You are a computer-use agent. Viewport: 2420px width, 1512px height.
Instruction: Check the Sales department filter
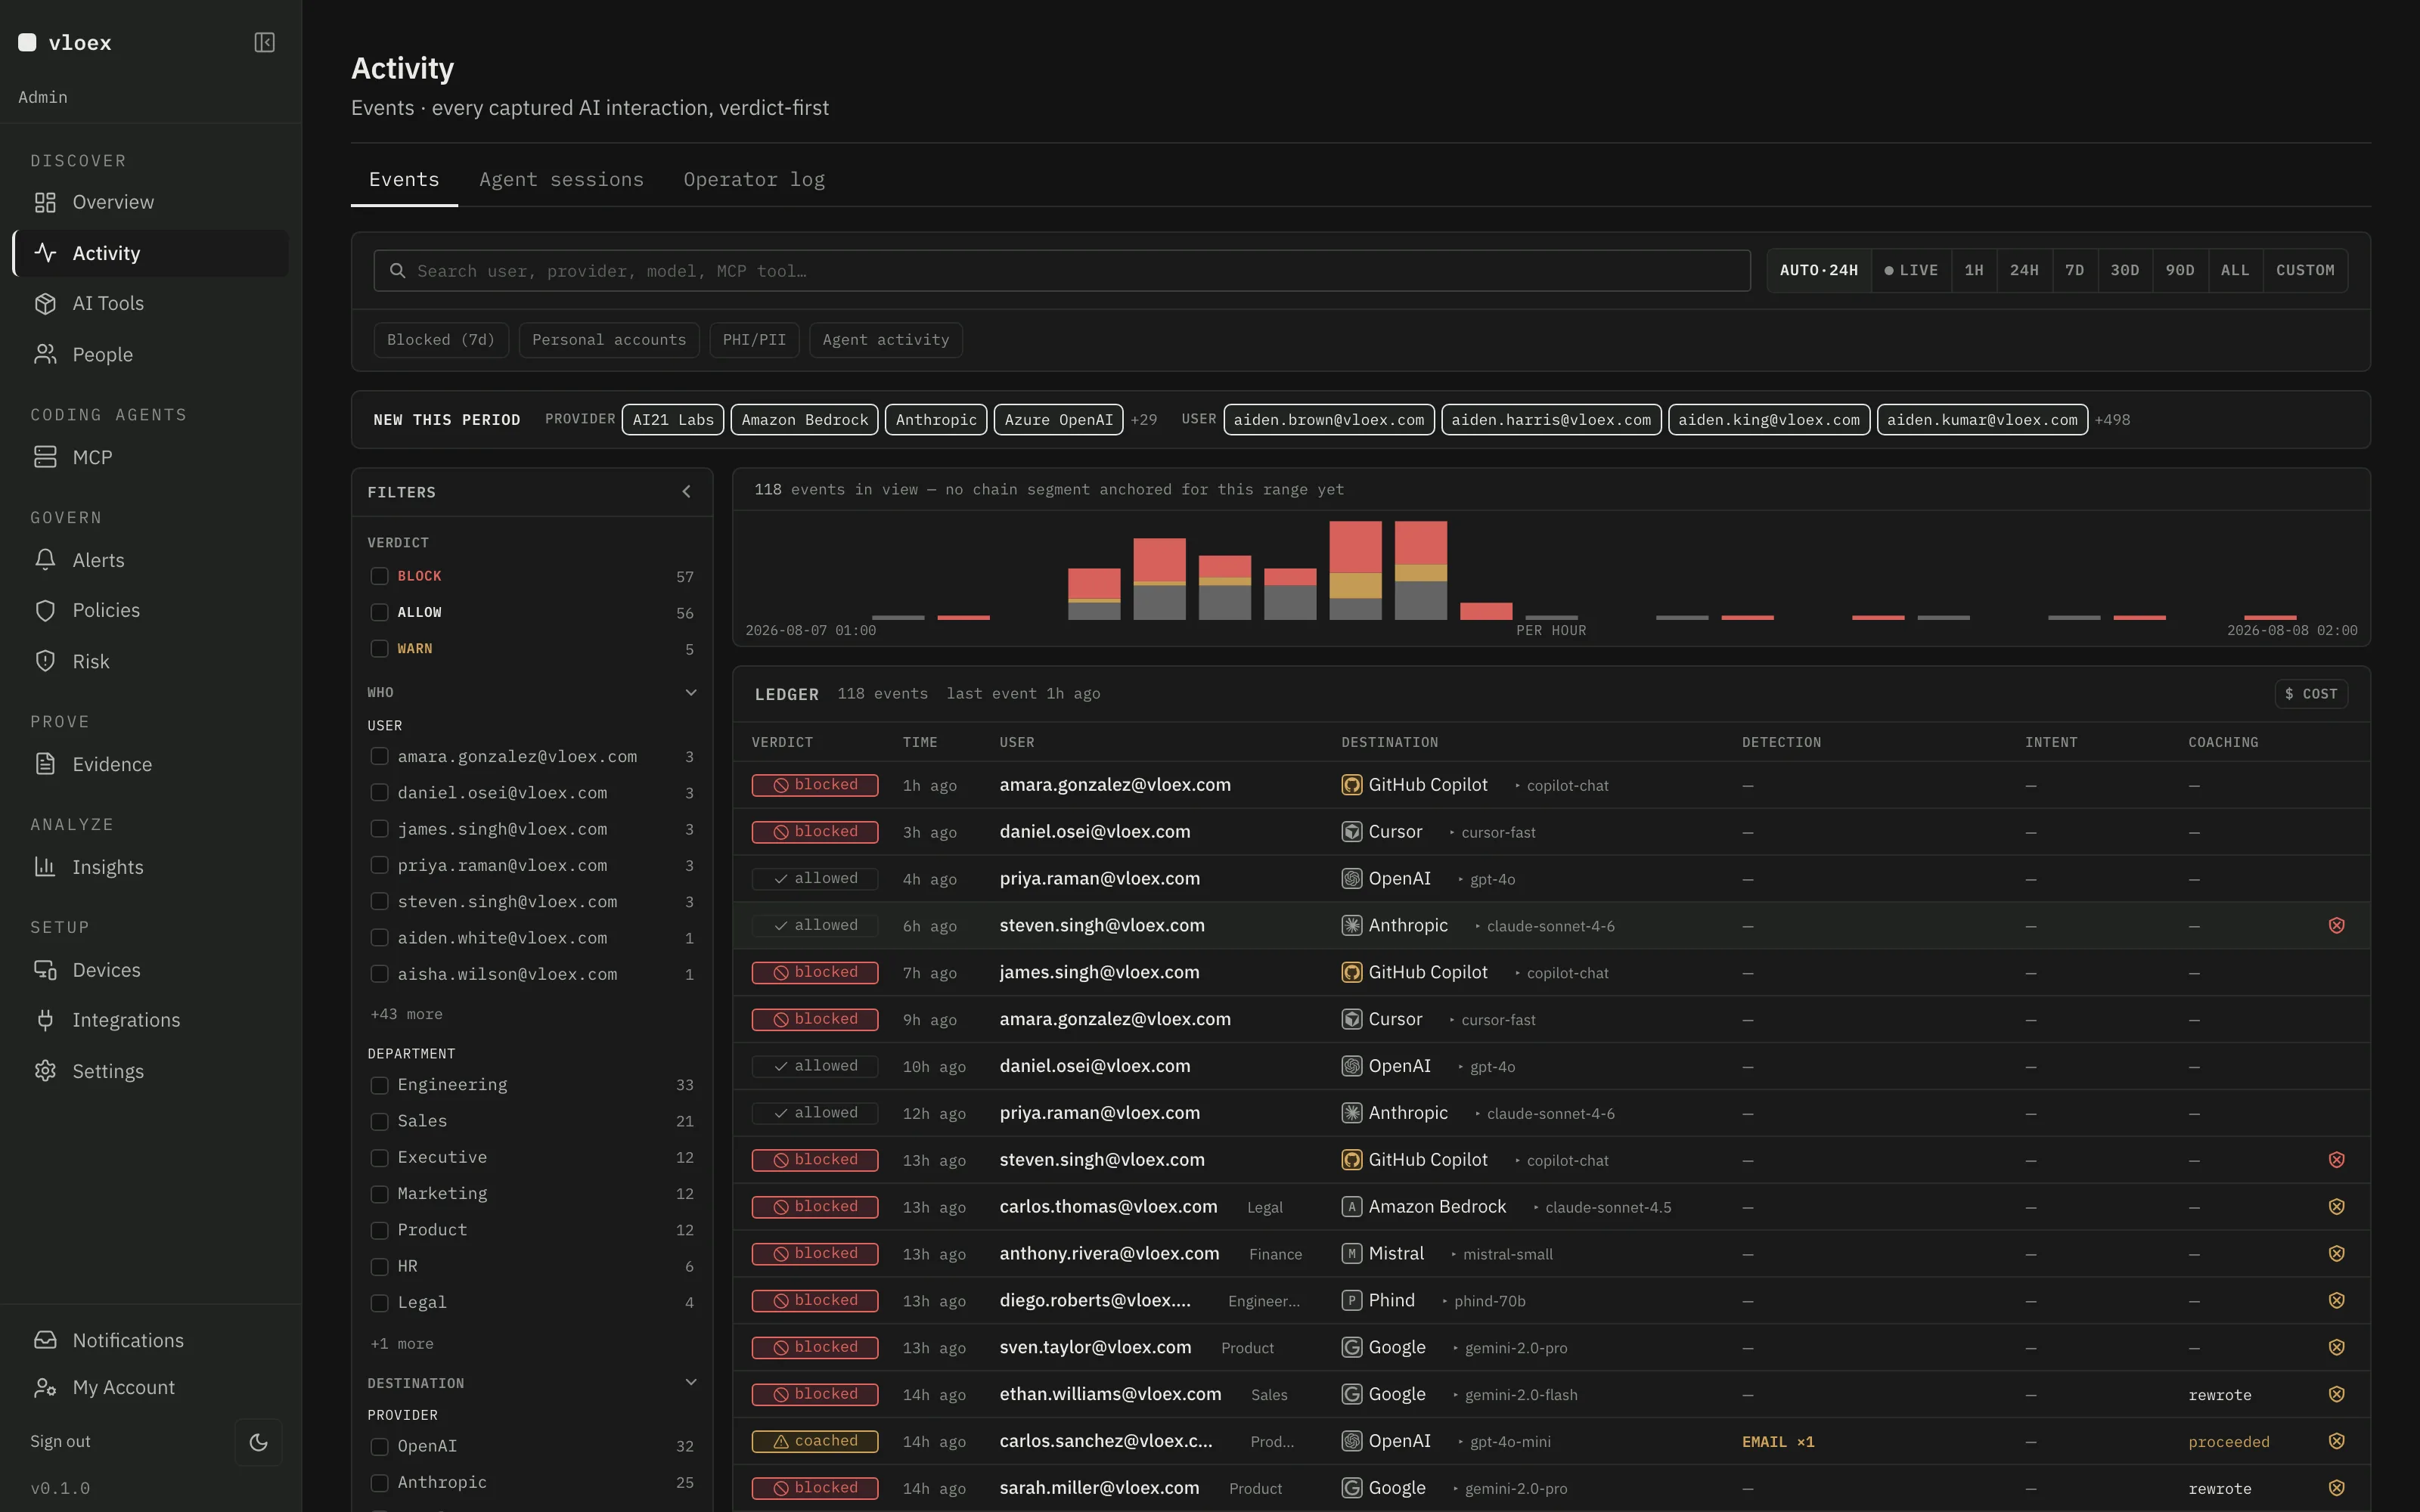(x=379, y=1121)
